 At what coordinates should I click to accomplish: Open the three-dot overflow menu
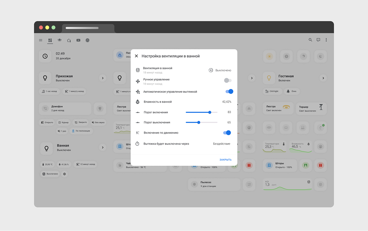326,40
